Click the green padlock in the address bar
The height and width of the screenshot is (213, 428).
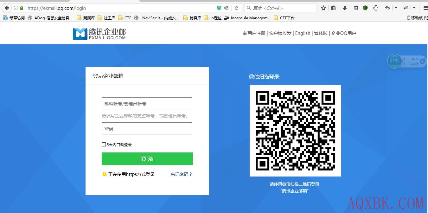pos(22,8)
